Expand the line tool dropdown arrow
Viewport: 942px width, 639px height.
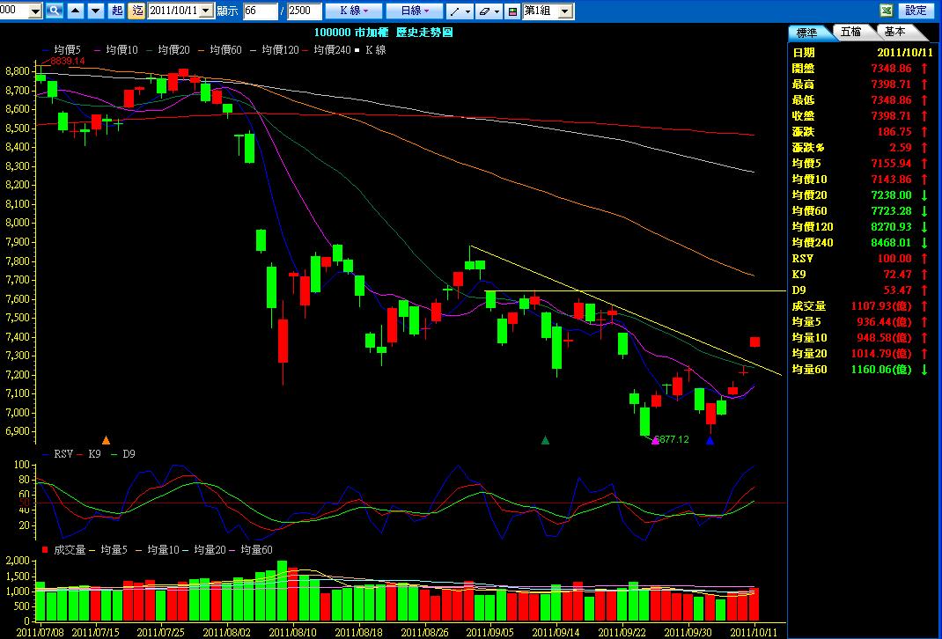click(468, 11)
